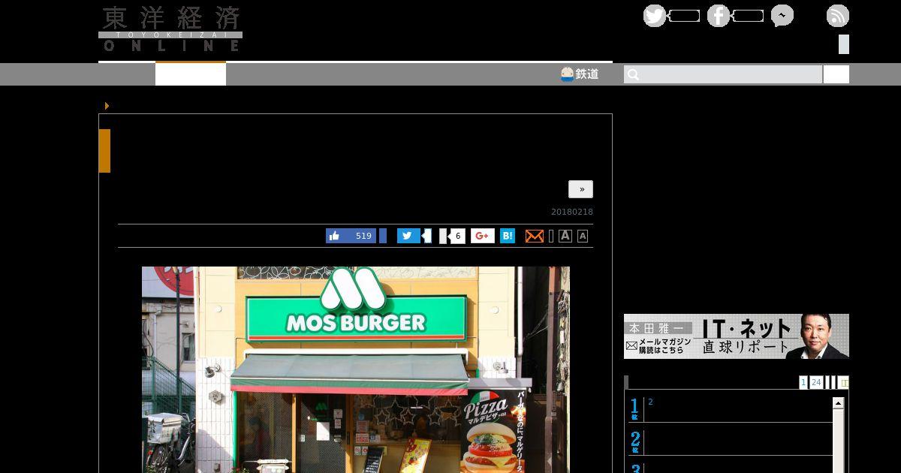Go to next page with » button
This screenshot has height=473, width=901.
tap(580, 189)
